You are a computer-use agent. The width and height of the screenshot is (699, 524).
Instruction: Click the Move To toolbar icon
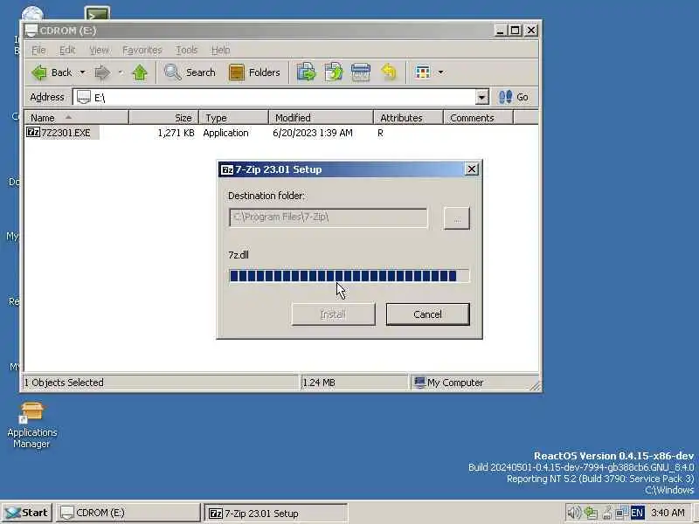point(307,72)
